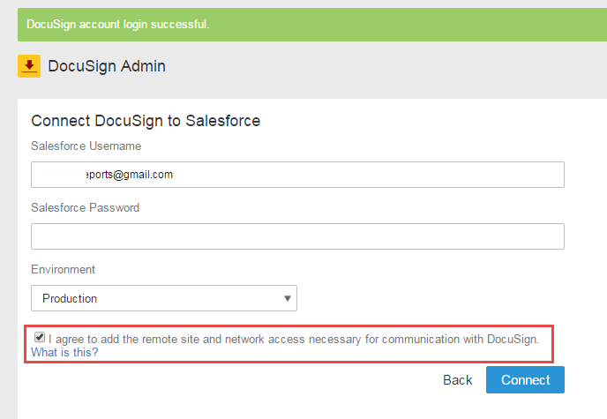Select the word DocuSign in the agreement sentence
Image resolution: width=607 pixels, height=419 pixels.
click(x=512, y=338)
